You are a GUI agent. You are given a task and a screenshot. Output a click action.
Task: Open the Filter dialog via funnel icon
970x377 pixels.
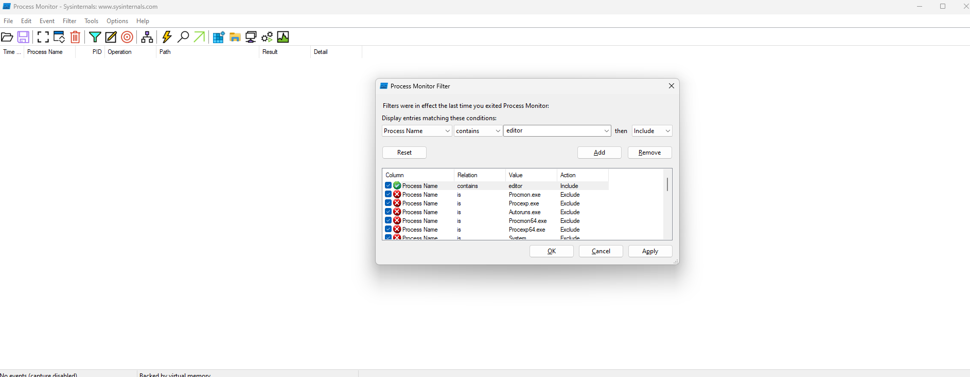95,37
